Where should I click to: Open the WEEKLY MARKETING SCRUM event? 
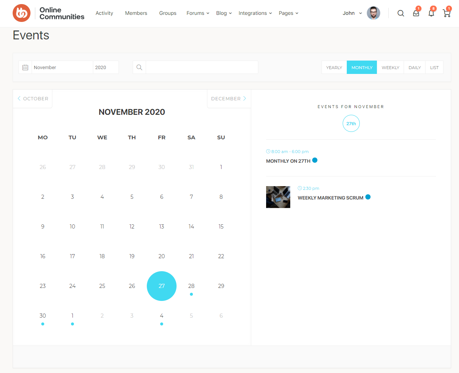pos(330,198)
